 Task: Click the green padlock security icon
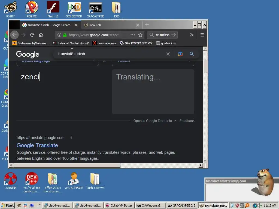pos(65,35)
